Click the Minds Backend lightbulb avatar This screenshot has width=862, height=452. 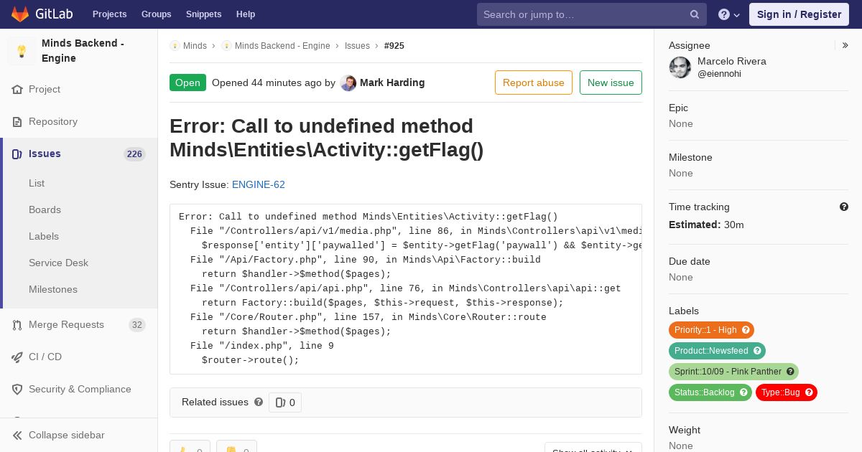22,51
